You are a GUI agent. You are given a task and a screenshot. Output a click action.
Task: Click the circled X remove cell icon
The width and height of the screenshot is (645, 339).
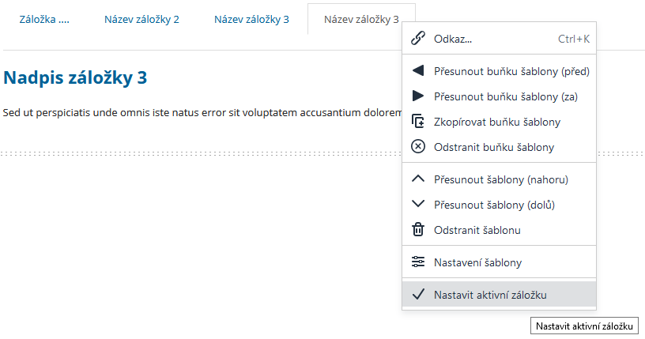[419, 147]
